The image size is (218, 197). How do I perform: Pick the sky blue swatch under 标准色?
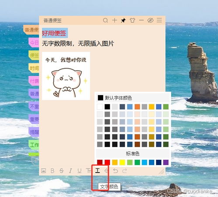coord(144,162)
